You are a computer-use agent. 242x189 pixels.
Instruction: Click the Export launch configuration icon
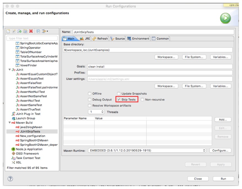20,31
